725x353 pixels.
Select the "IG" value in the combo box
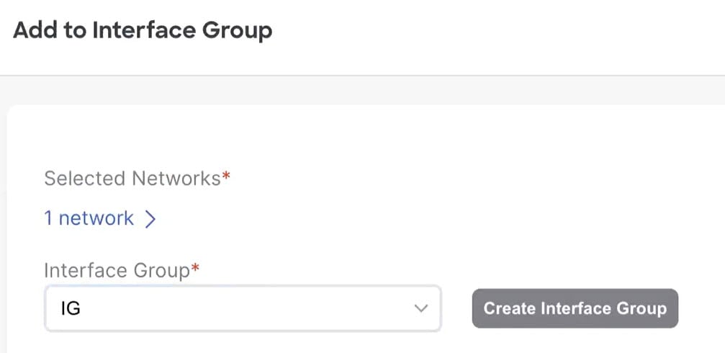click(71, 308)
